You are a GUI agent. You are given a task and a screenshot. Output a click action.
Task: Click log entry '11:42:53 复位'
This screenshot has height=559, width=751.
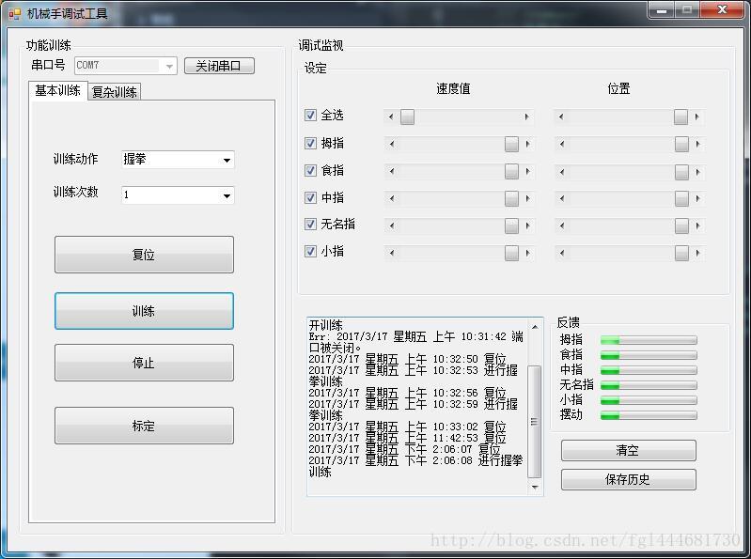click(x=407, y=438)
